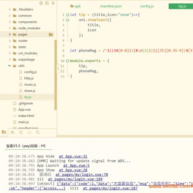
Task: Follow the pages/my/login.vue:70 link
Action: (82, 174)
